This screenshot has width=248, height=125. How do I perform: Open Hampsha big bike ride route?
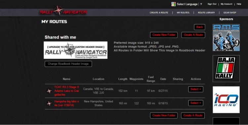click(66, 103)
